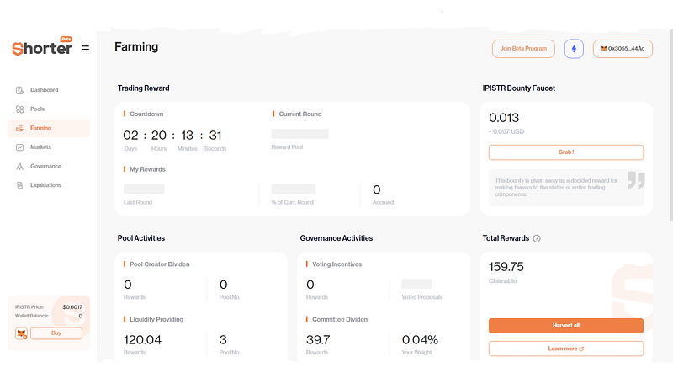Click the Liquidations sidebar icon
673x378 pixels.
pyautogui.click(x=19, y=185)
